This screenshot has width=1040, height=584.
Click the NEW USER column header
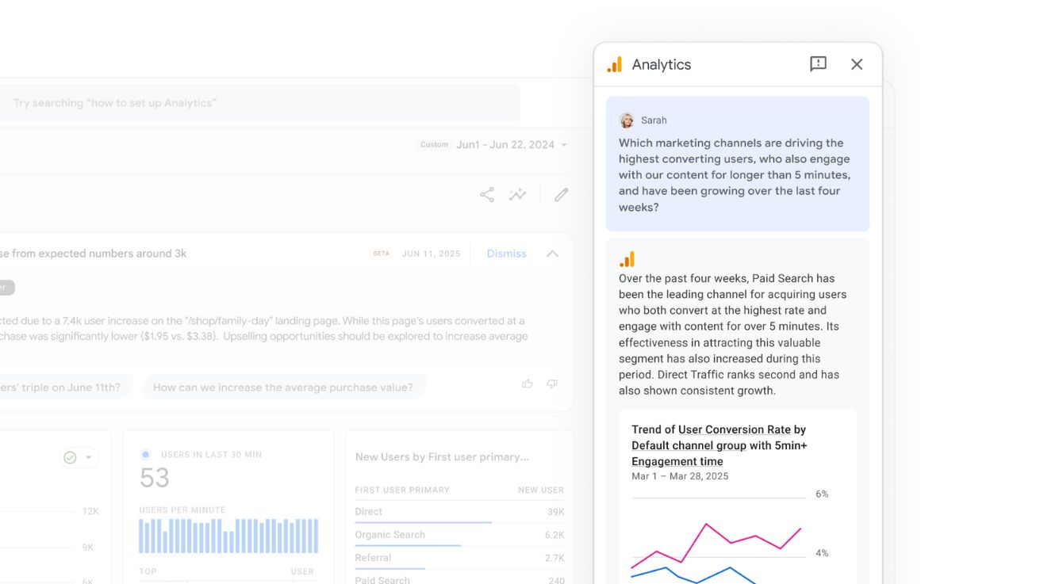click(541, 490)
